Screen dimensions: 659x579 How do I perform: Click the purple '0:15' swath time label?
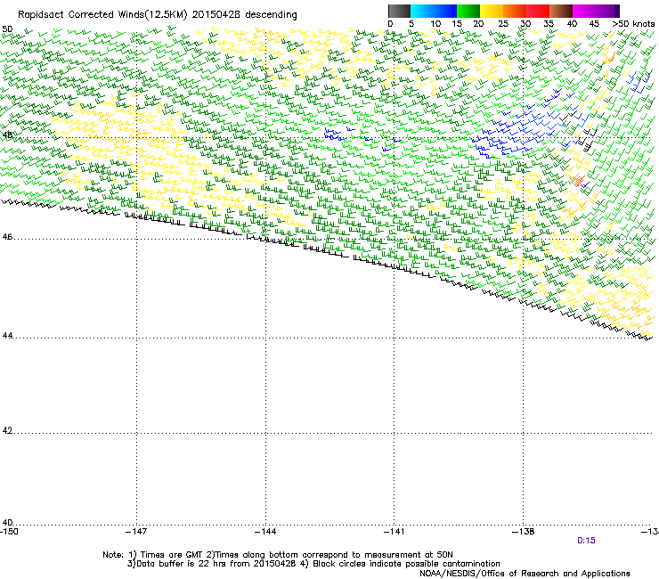[586, 541]
